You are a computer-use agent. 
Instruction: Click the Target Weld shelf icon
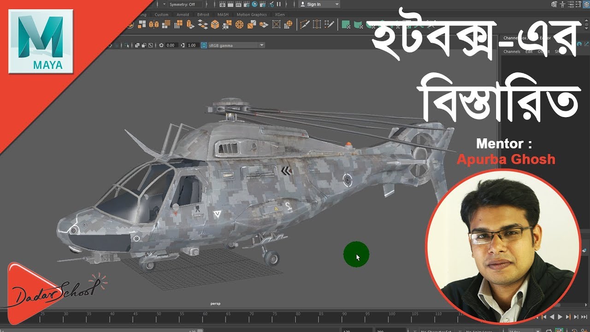[317, 24]
